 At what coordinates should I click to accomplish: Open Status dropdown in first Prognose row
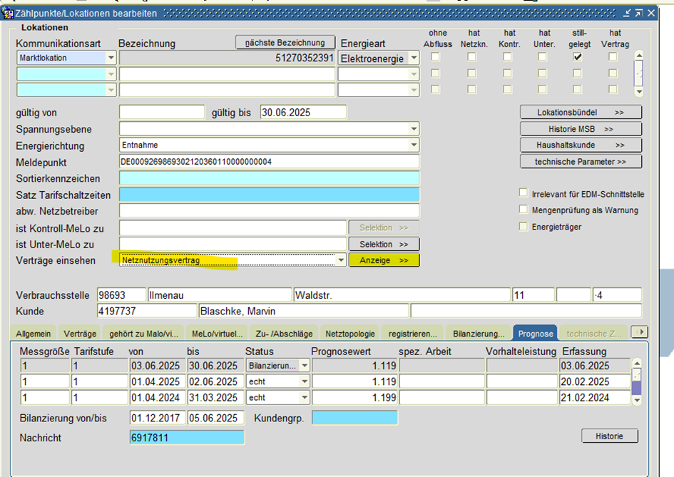[305, 365]
